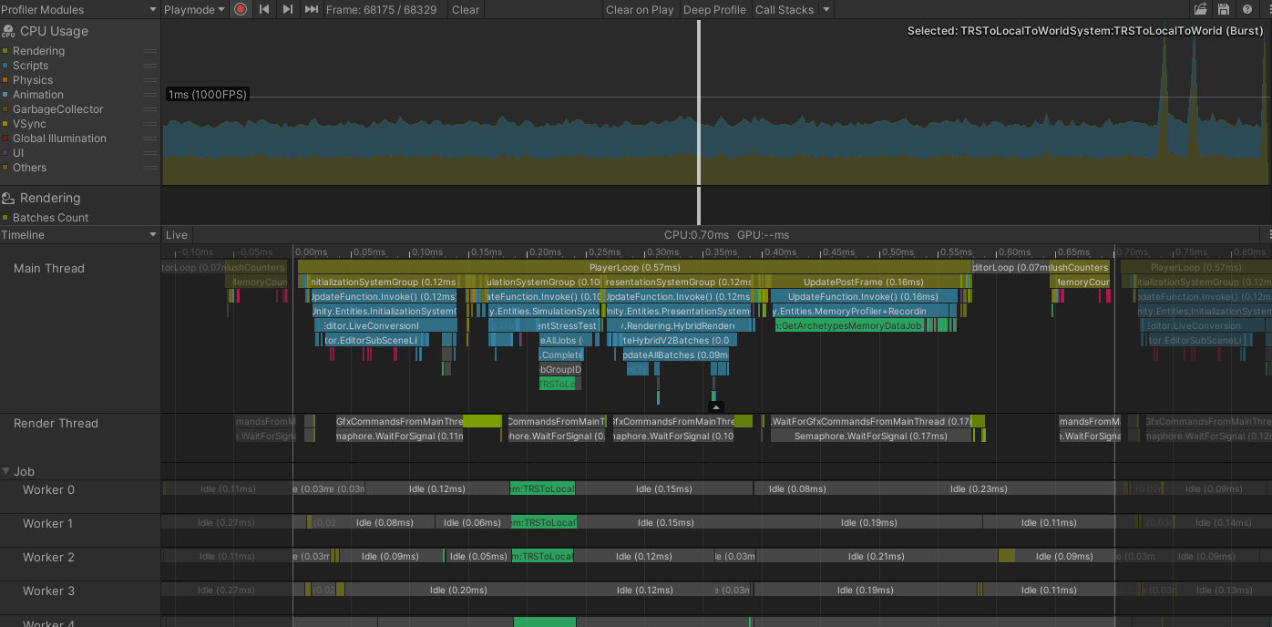Step to next frame
The height and width of the screenshot is (627, 1272).
coord(288,9)
